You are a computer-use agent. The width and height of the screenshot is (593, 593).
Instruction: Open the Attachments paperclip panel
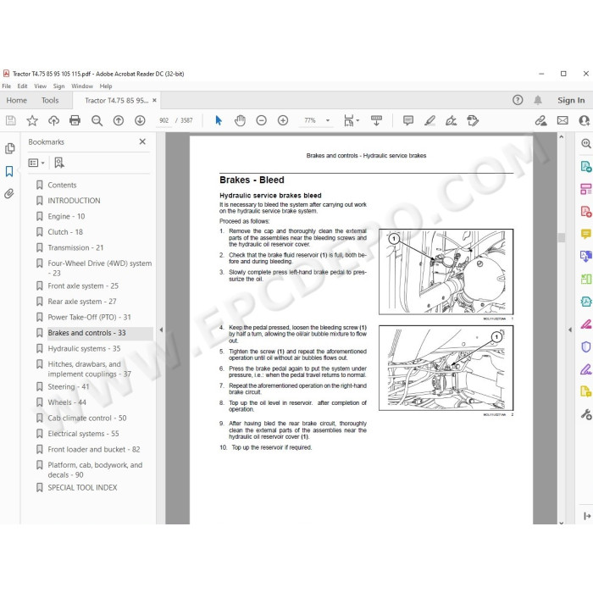[9, 194]
